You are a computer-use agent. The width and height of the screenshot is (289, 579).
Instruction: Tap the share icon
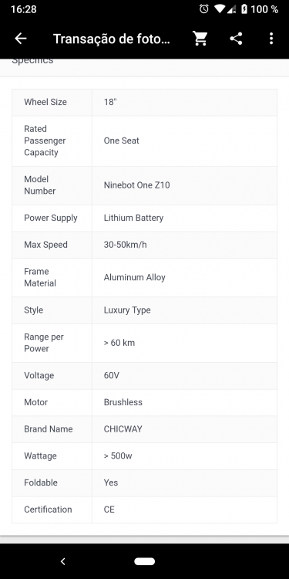tap(236, 39)
